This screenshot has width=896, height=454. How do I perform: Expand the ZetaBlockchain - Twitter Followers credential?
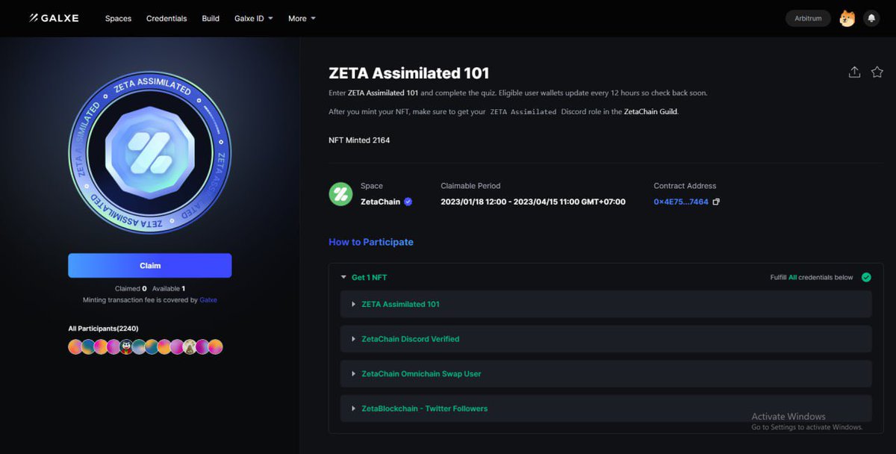click(x=354, y=408)
